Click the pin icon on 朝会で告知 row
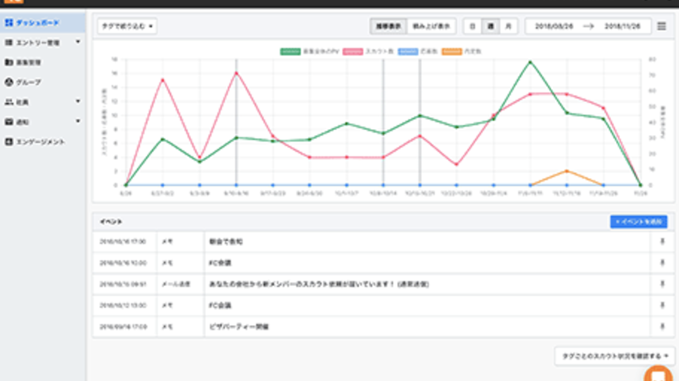 pos(662,241)
